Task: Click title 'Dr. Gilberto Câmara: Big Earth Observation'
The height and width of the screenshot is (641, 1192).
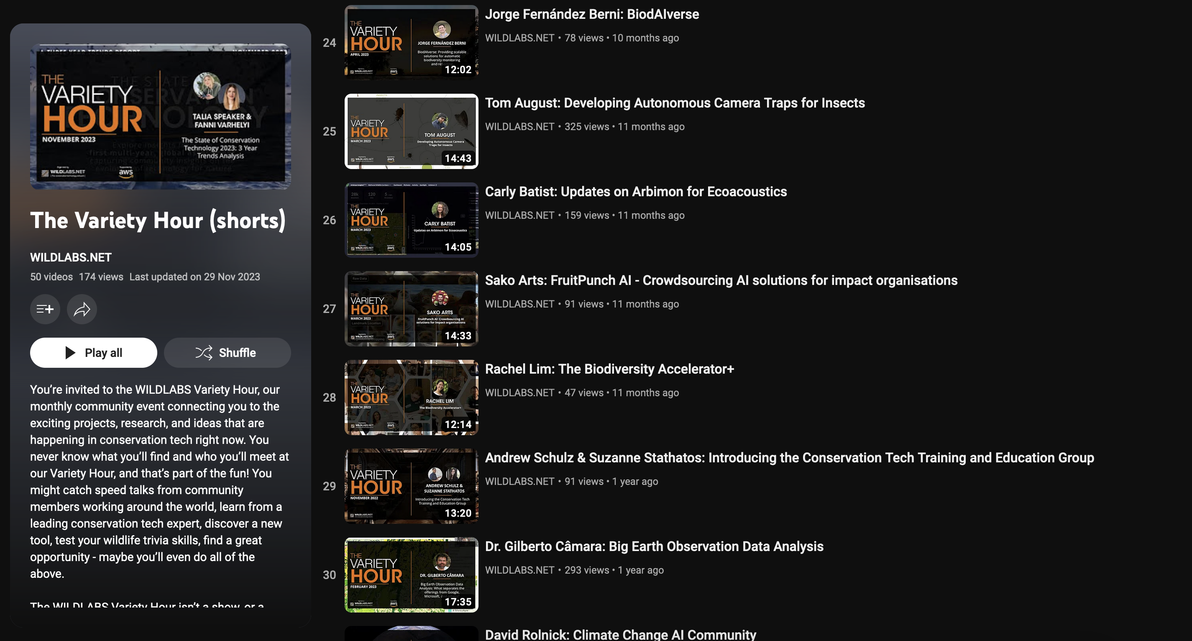Action: 654,546
